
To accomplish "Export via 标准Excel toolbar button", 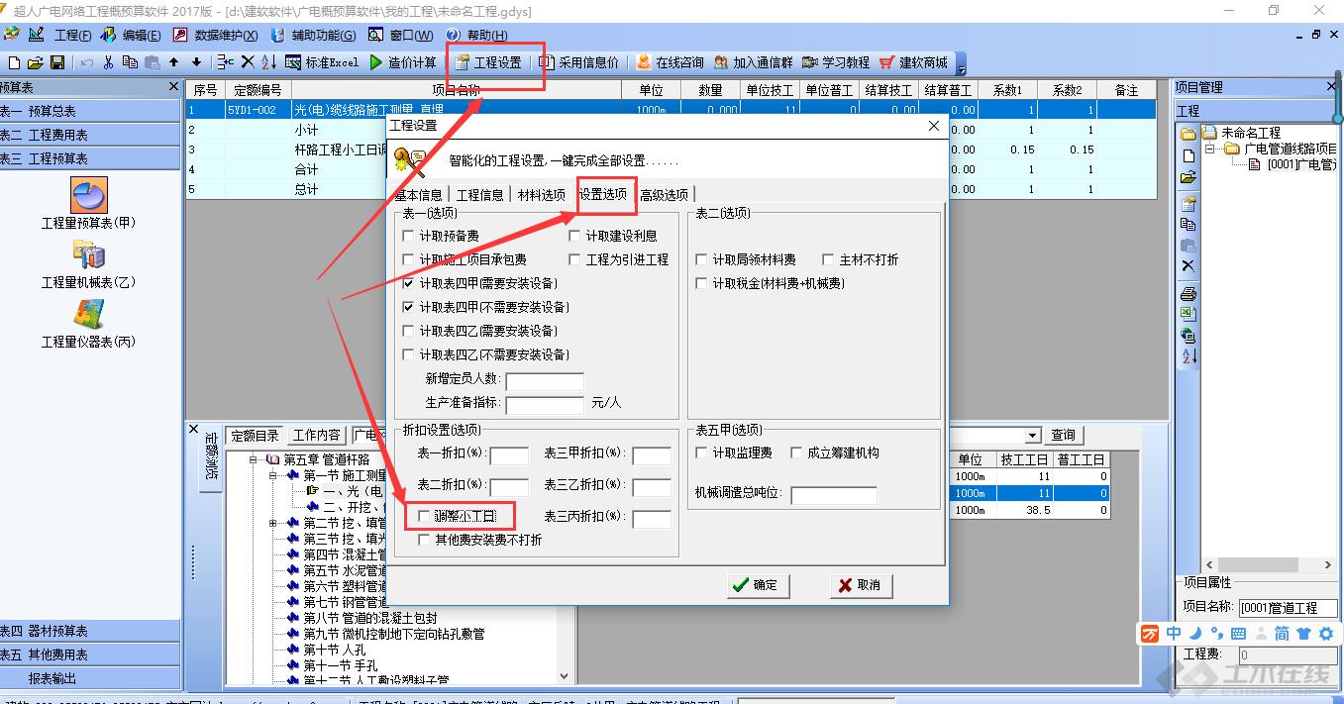I will 322,62.
